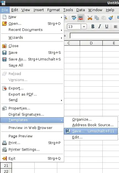
Task: Choose Preview in Web Browser
Action: pos(32,128)
